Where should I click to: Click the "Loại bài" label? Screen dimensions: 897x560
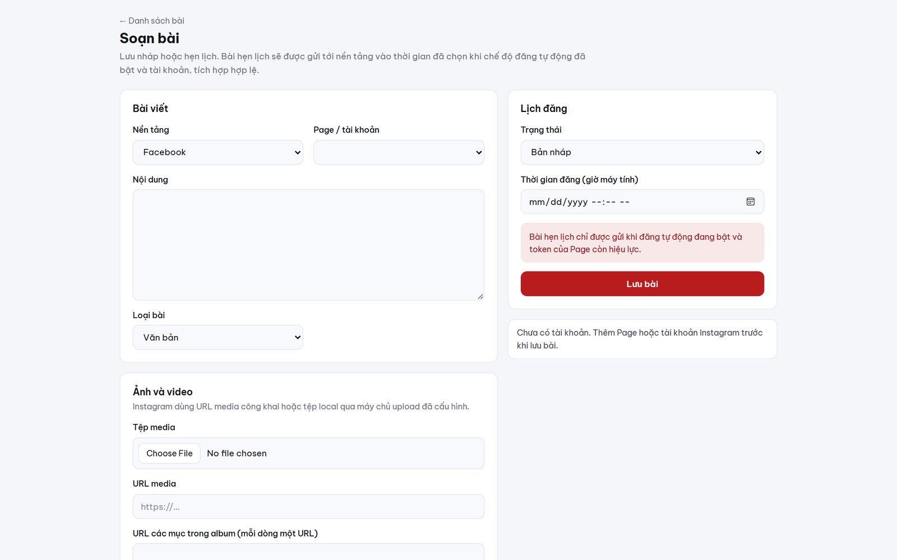[x=149, y=315]
